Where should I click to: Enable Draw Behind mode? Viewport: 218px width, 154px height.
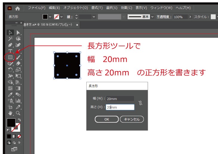[x=14, y=143]
